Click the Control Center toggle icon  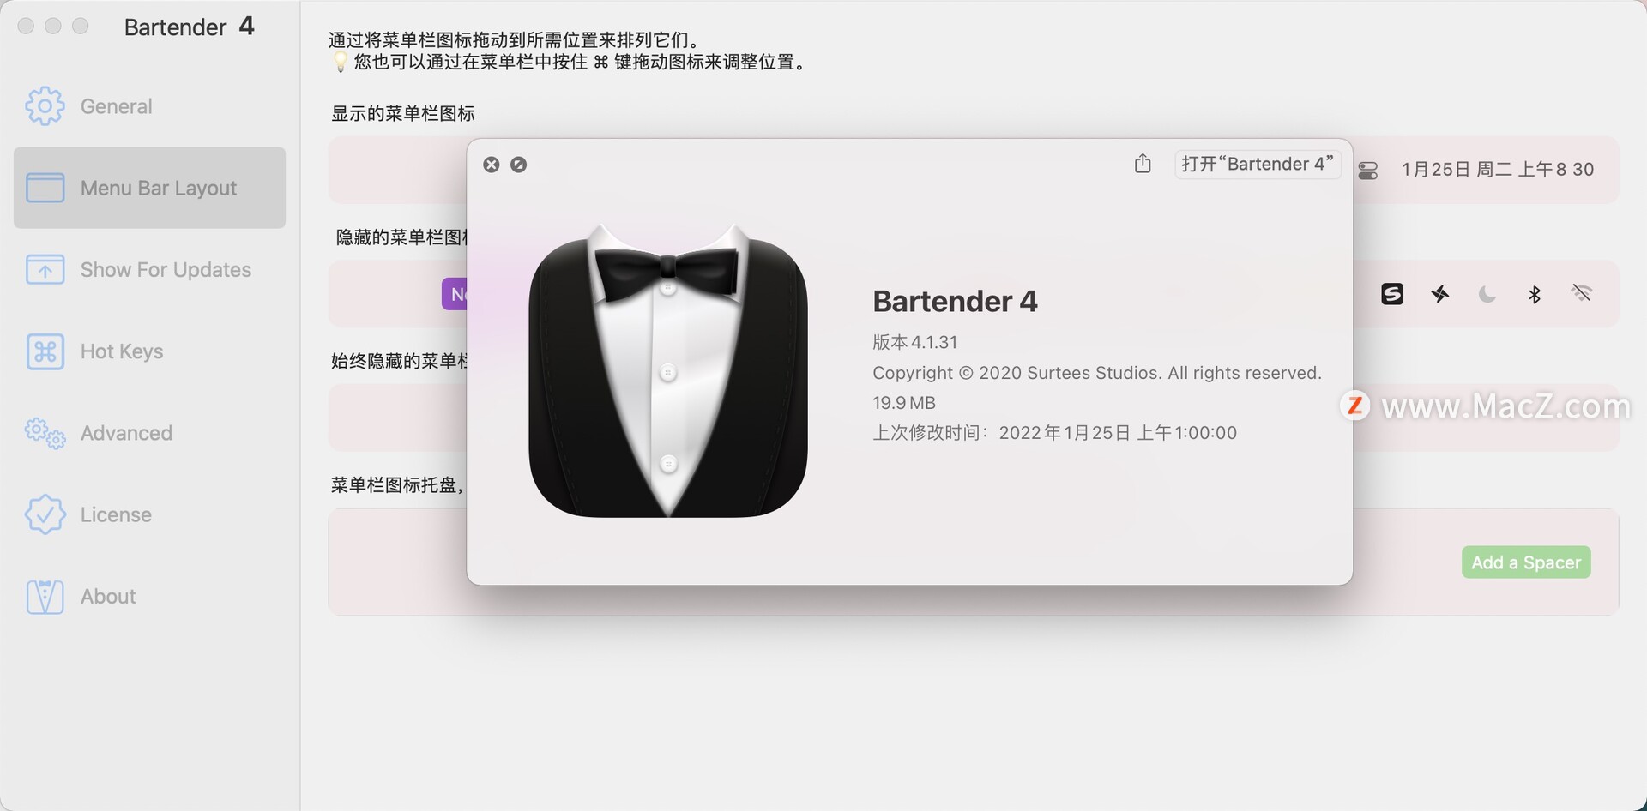point(1368,171)
